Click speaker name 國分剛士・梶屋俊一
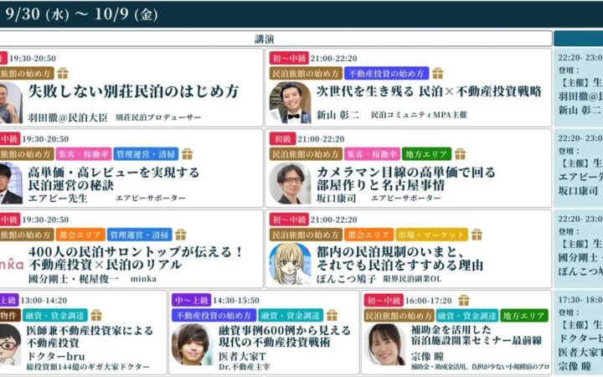 74,278
